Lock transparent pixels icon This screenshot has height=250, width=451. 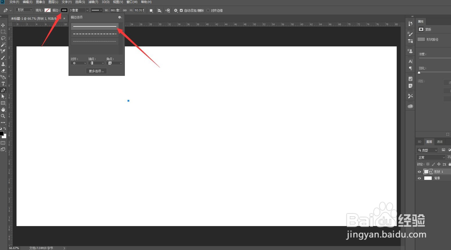(x=428, y=164)
